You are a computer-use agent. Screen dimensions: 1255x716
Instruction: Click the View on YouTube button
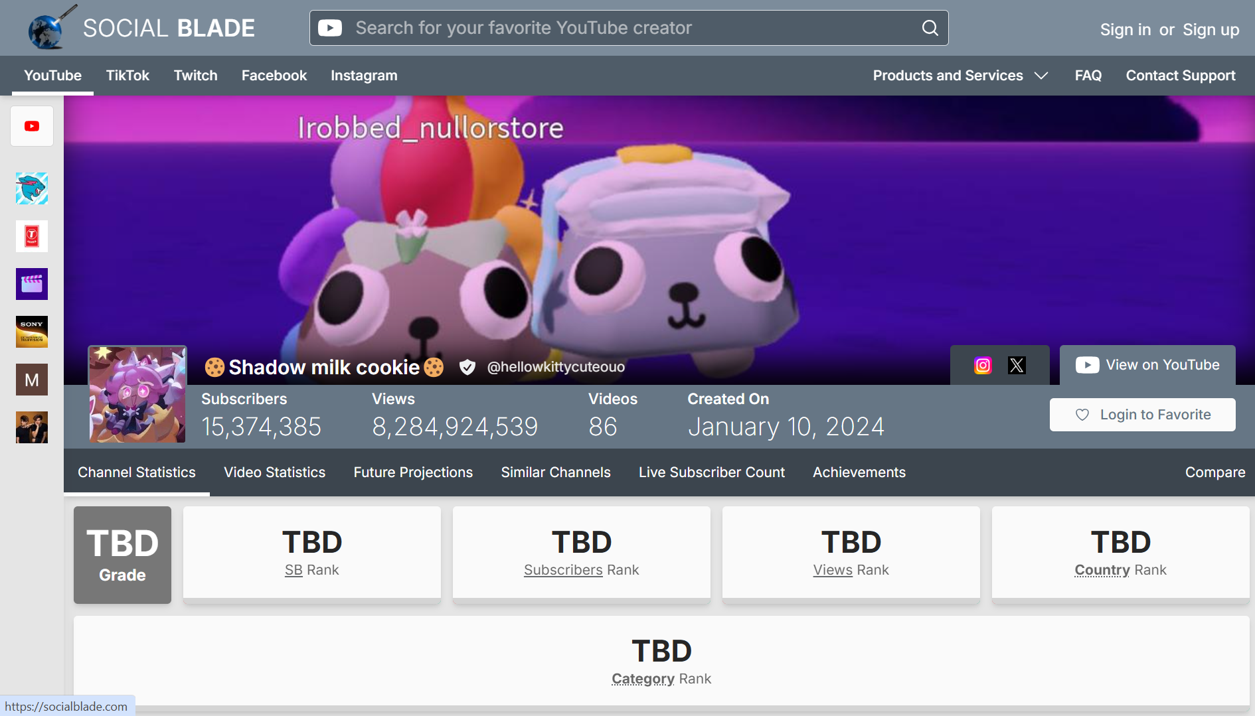1147,365
